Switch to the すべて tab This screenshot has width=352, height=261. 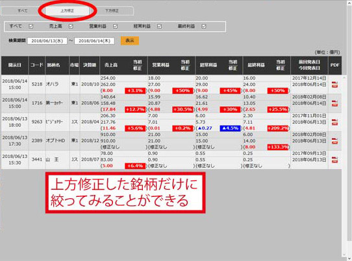click(23, 11)
